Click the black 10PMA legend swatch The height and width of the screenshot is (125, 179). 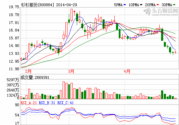[141, 5]
